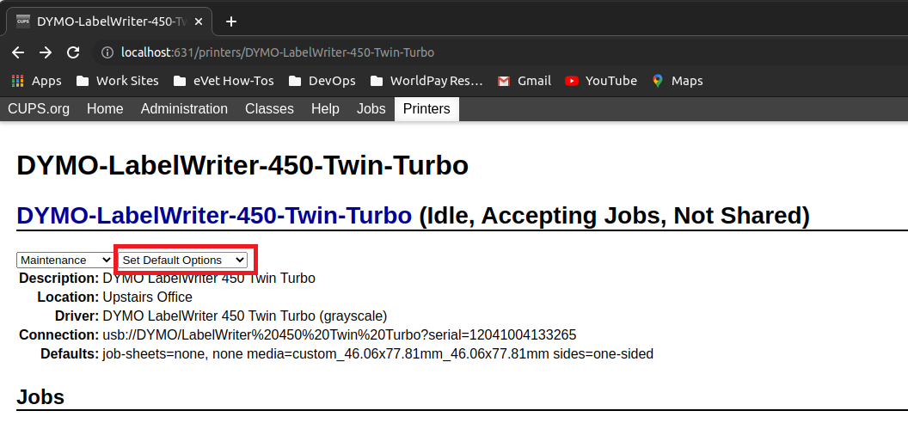Screen dimensions: 908x423
Task: Open the YouTube bookmark
Action: [x=601, y=81]
